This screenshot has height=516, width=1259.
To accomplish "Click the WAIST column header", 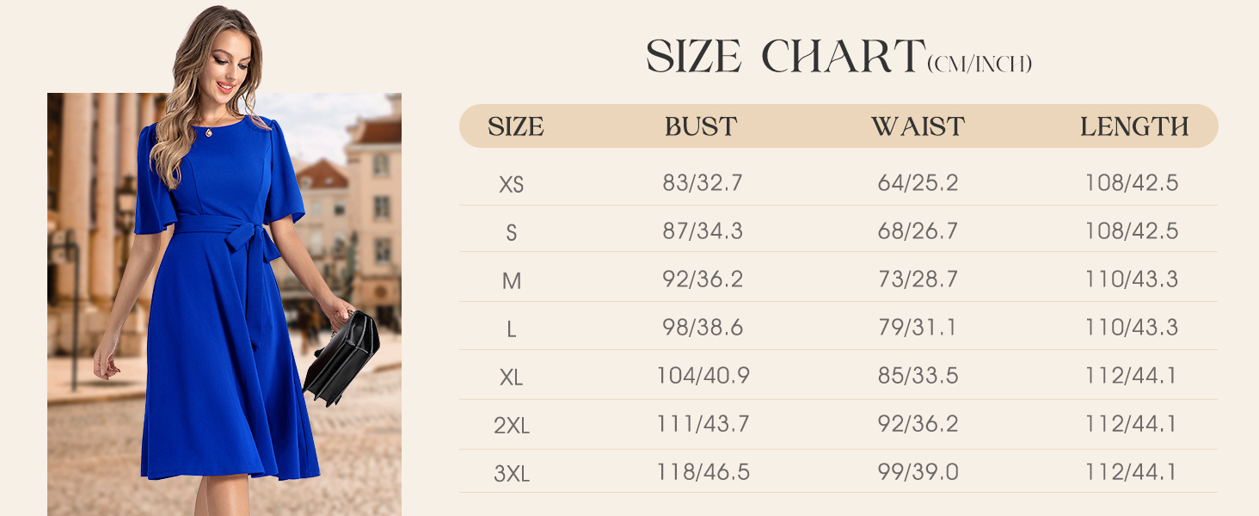I will [918, 127].
